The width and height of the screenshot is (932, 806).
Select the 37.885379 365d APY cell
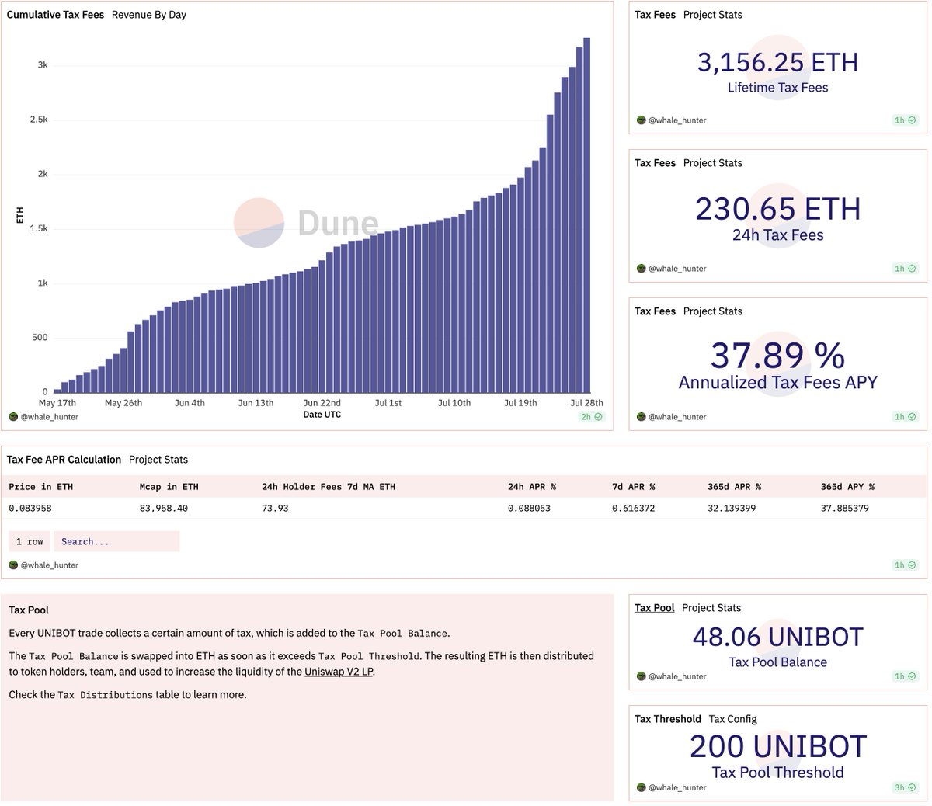844,508
